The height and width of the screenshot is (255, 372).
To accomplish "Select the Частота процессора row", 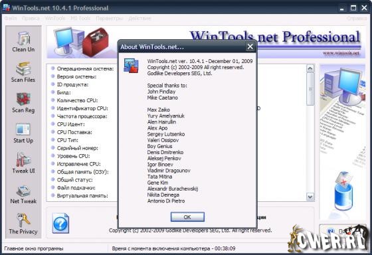I will point(79,116).
